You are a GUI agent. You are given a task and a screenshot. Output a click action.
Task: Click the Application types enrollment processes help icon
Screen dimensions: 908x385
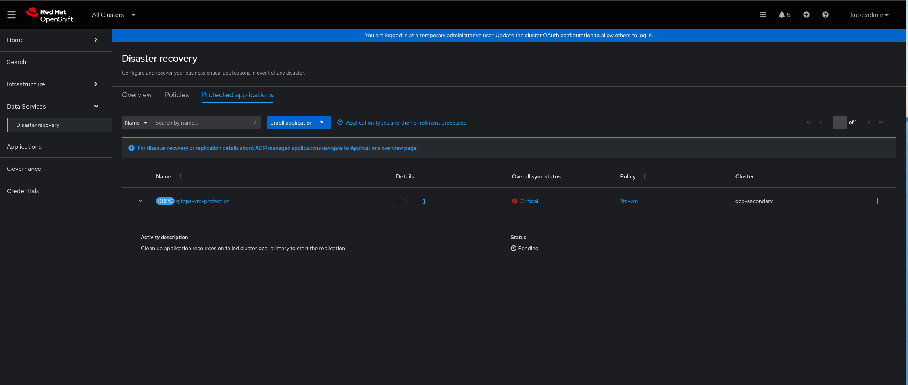pos(340,123)
